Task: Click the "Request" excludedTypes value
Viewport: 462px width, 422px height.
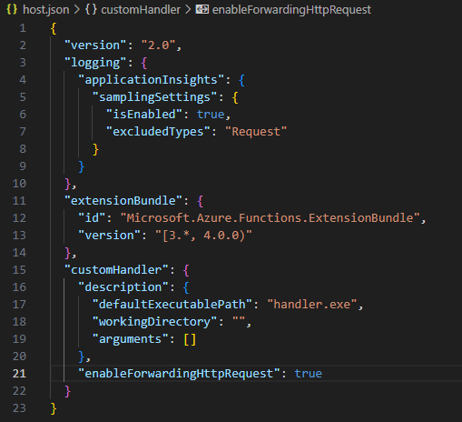Action: 256,132
